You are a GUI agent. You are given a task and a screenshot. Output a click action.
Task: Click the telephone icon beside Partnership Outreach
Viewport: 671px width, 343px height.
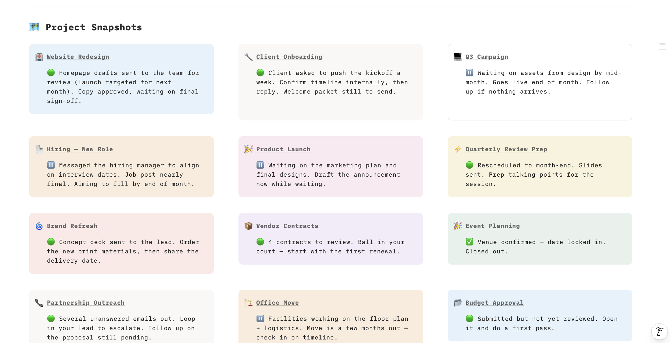(39, 303)
